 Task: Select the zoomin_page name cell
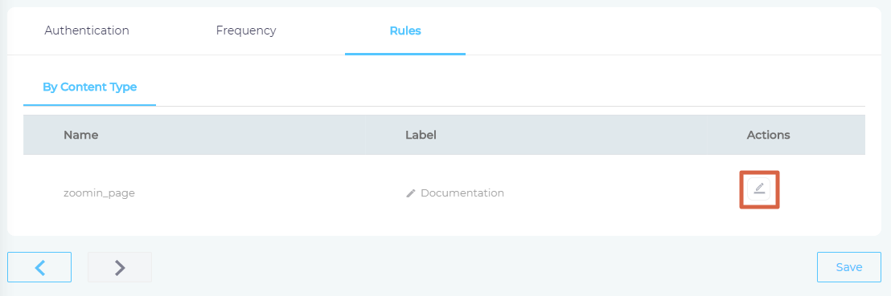(x=99, y=193)
